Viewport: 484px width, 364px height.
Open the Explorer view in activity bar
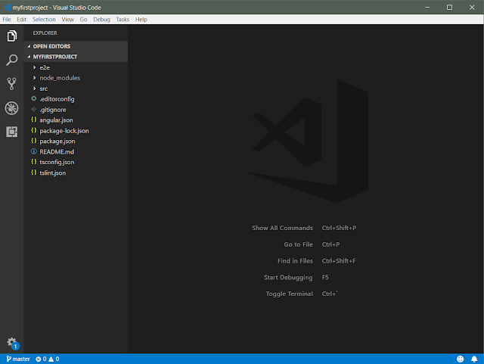12,36
